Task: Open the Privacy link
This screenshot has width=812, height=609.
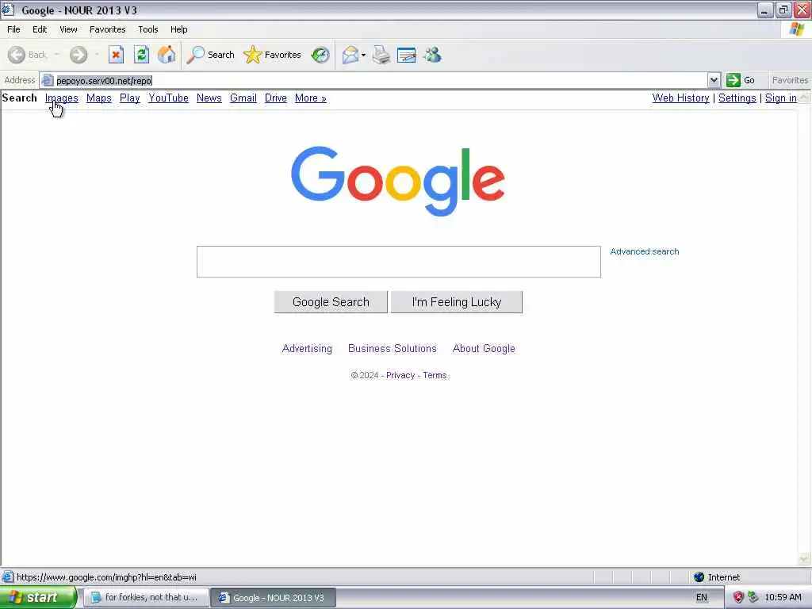Action: pyautogui.click(x=400, y=375)
